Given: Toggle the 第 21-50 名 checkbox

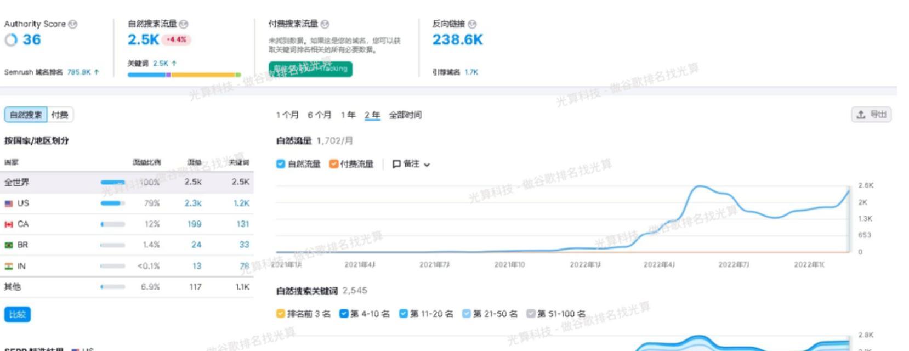Looking at the screenshot, I should pyautogui.click(x=467, y=314).
